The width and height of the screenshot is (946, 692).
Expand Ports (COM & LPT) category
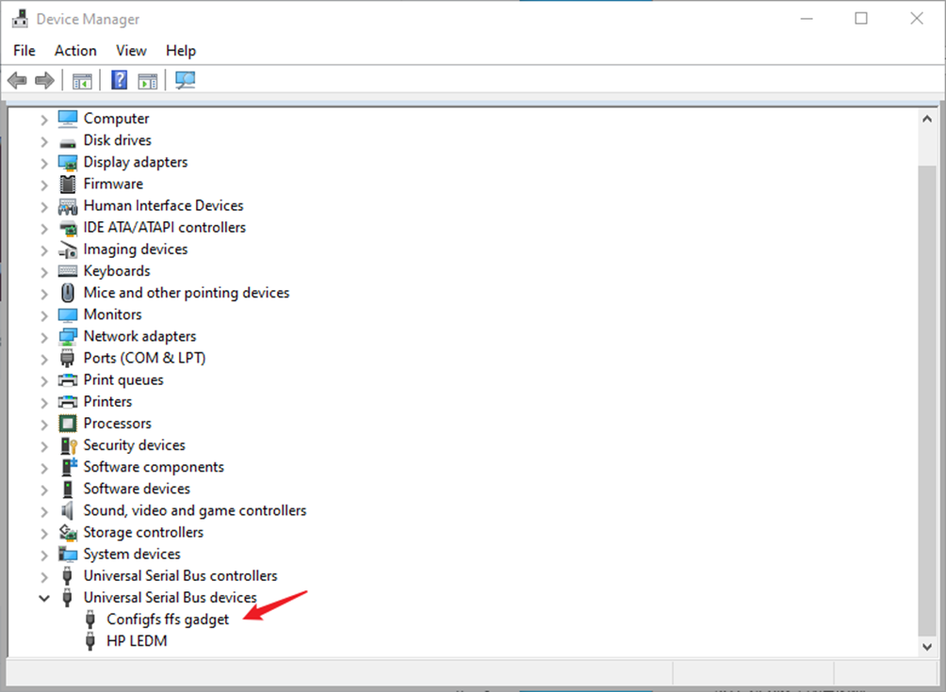tap(43, 358)
